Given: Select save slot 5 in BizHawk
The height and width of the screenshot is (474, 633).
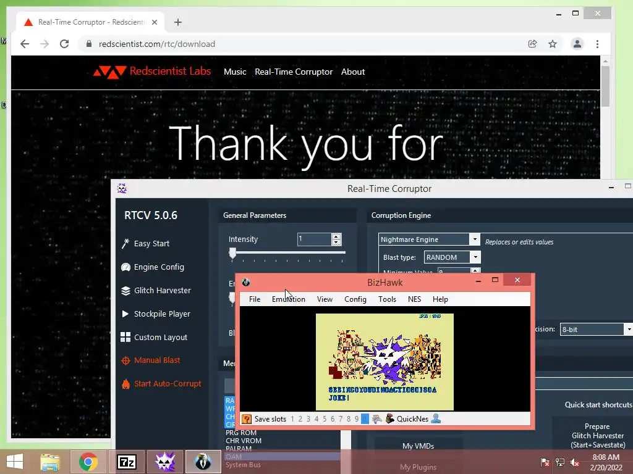Looking at the screenshot, I should pyautogui.click(x=325, y=419).
